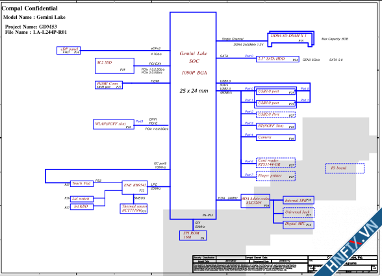The height and width of the screenshot is (276, 382).
Task: Select the Camera block
Action: (275, 138)
